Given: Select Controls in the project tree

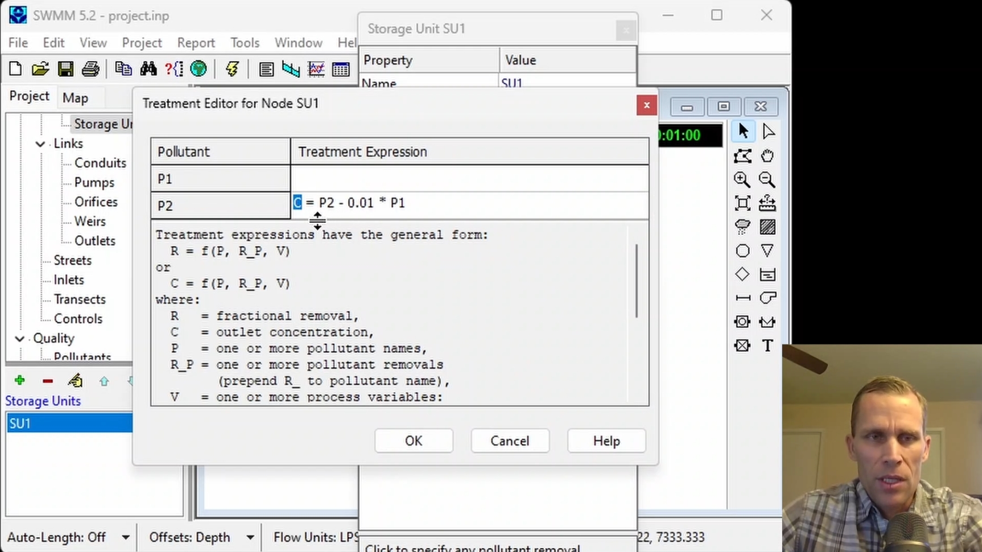Looking at the screenshot, I should (78, 319).
